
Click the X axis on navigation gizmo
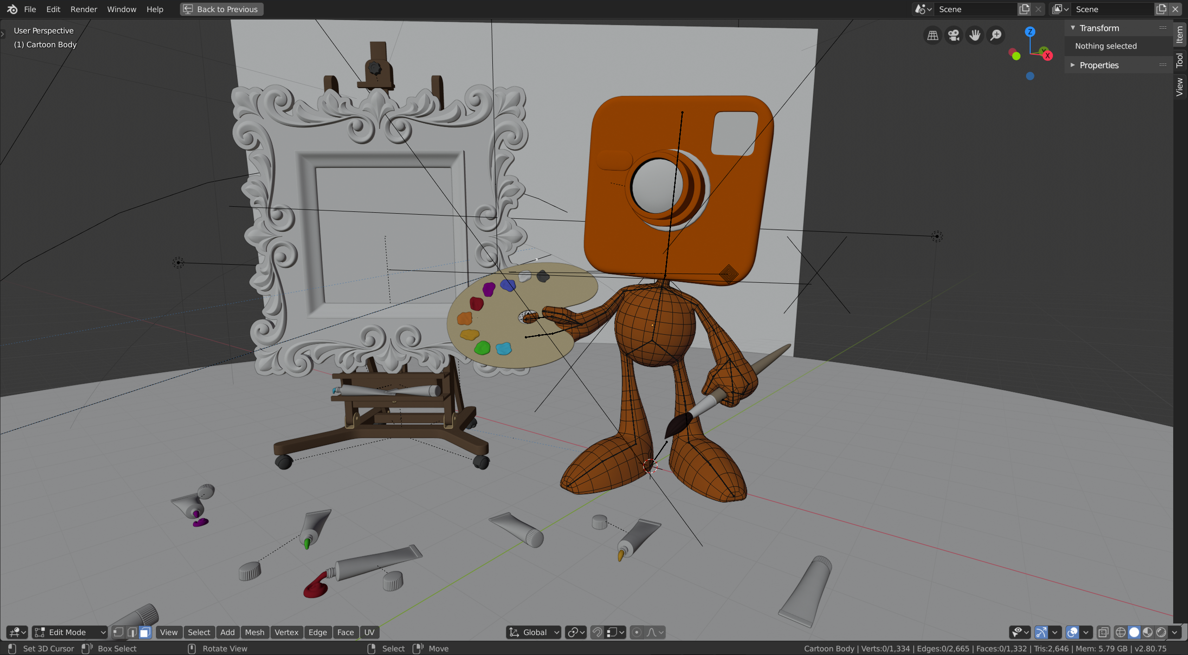click(x=1047, y=56)
